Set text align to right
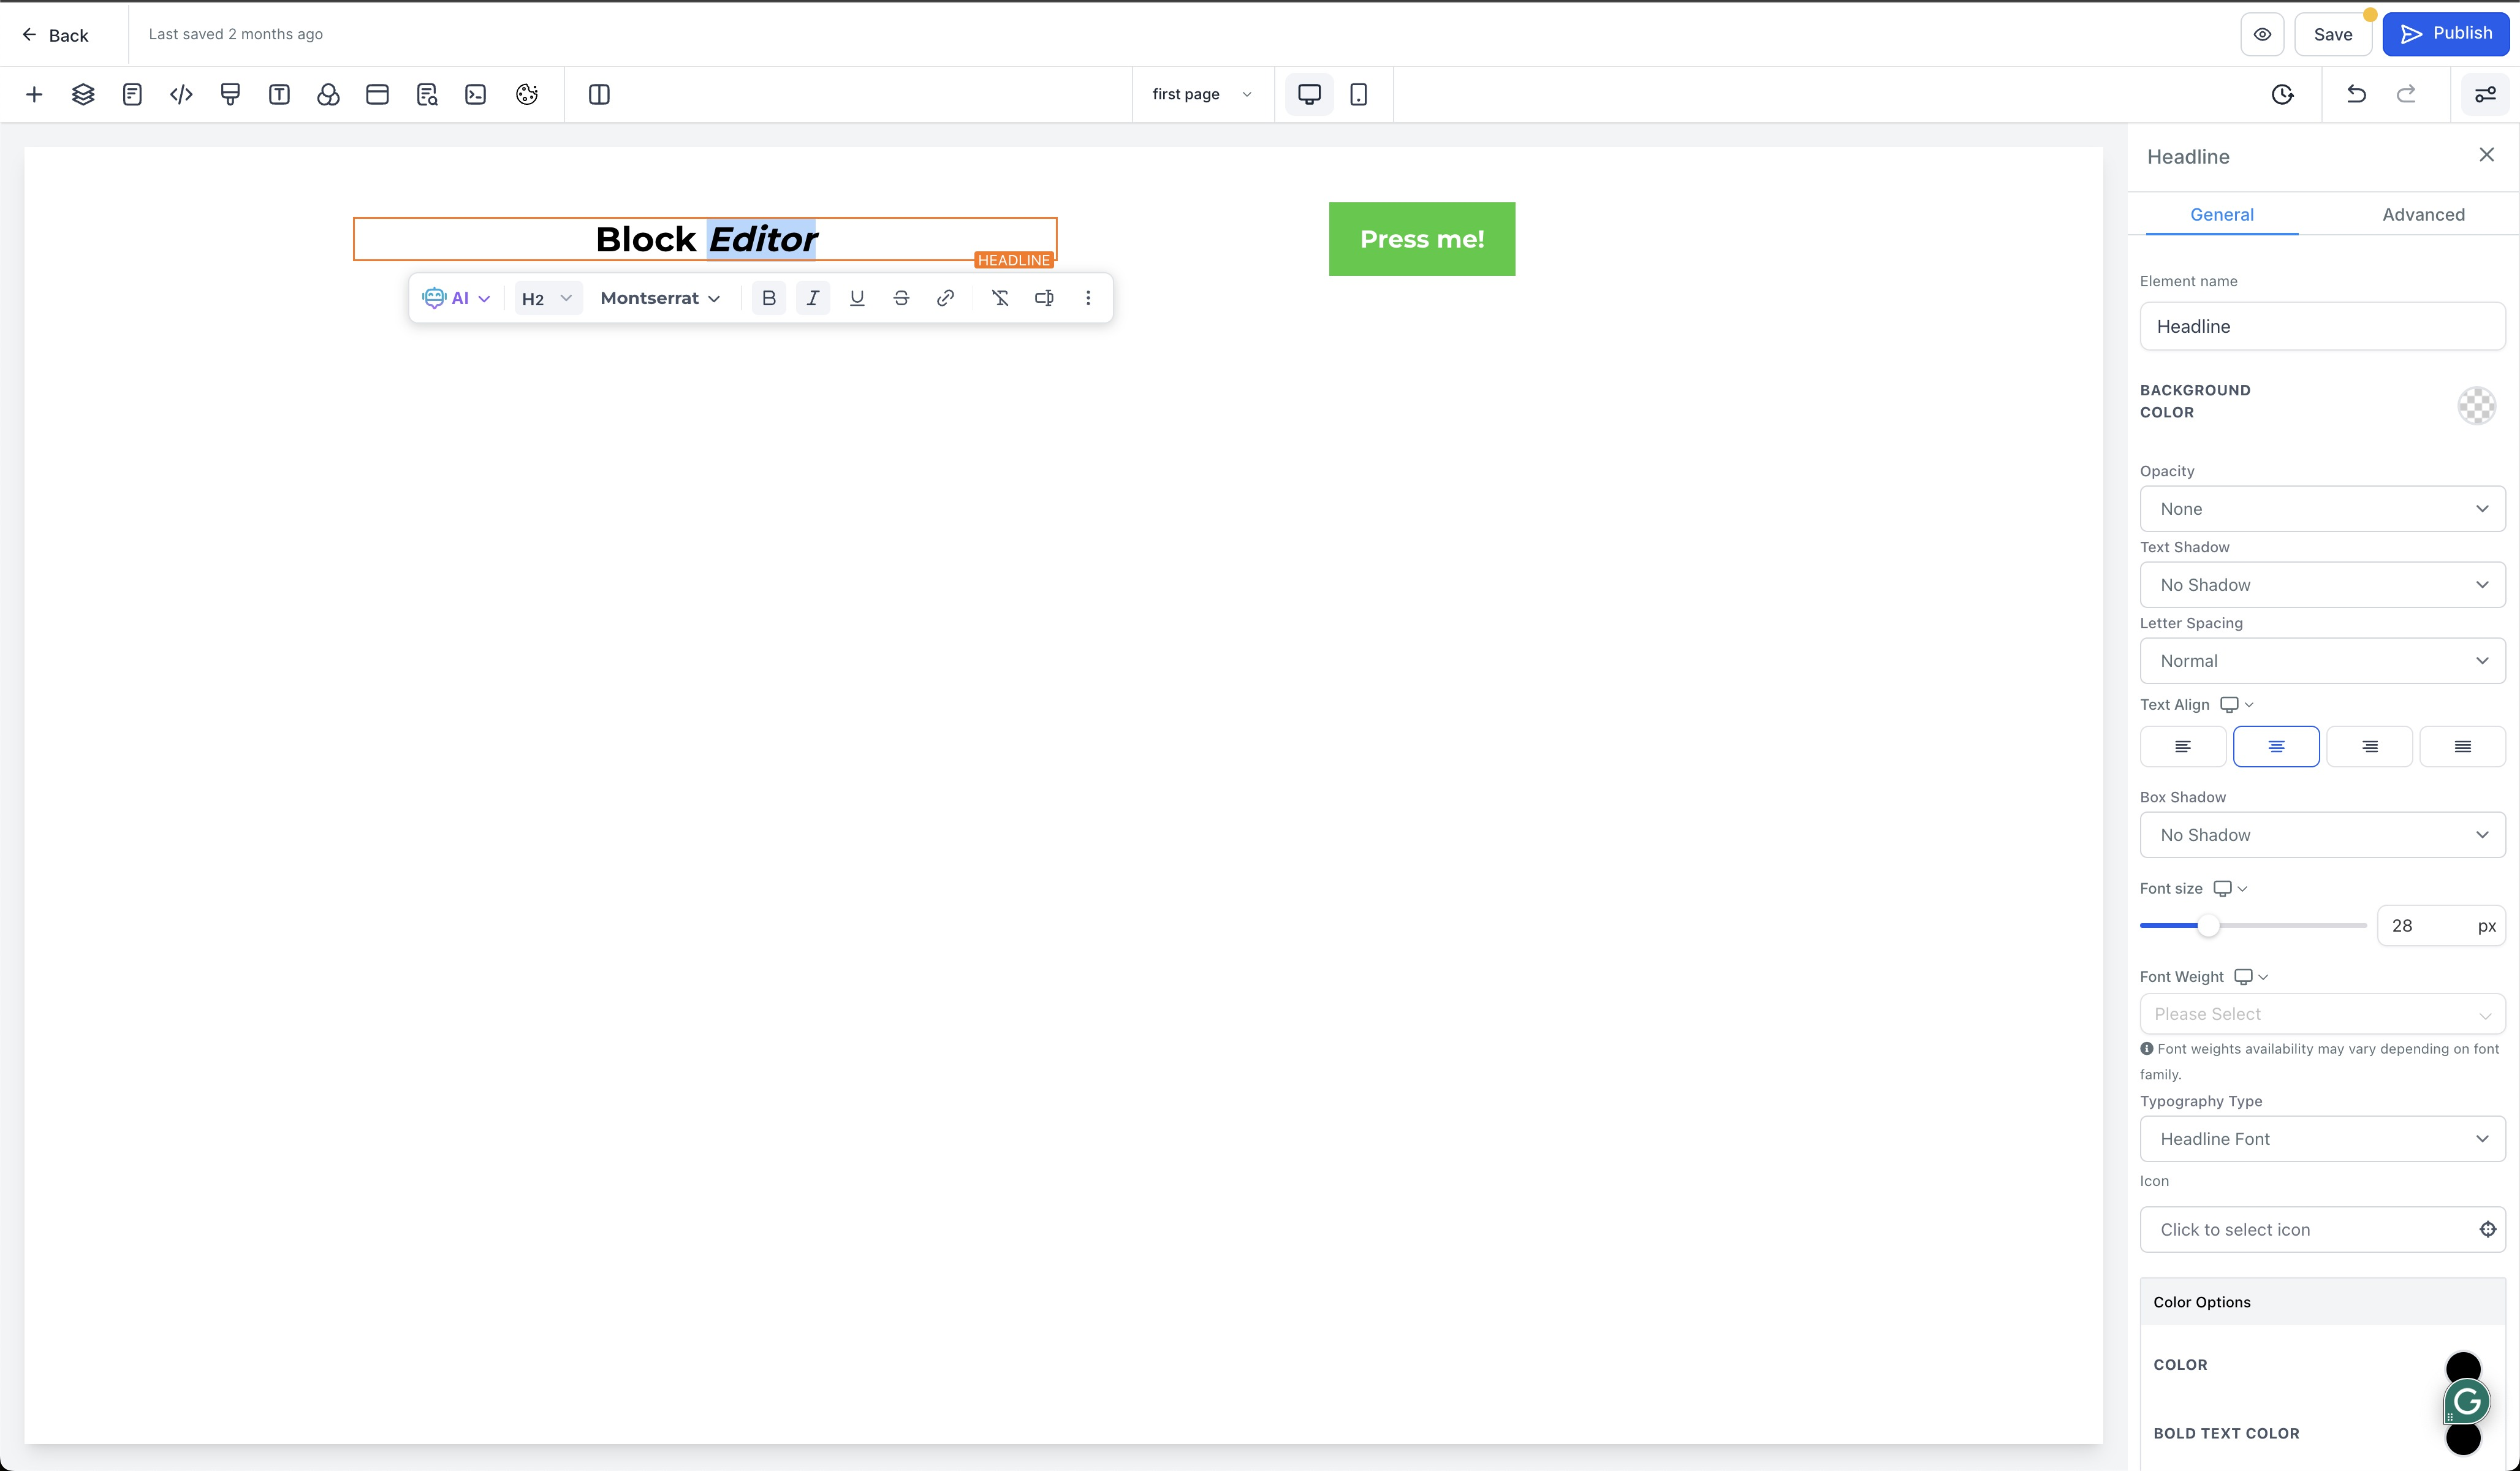 click(2369, 746)
